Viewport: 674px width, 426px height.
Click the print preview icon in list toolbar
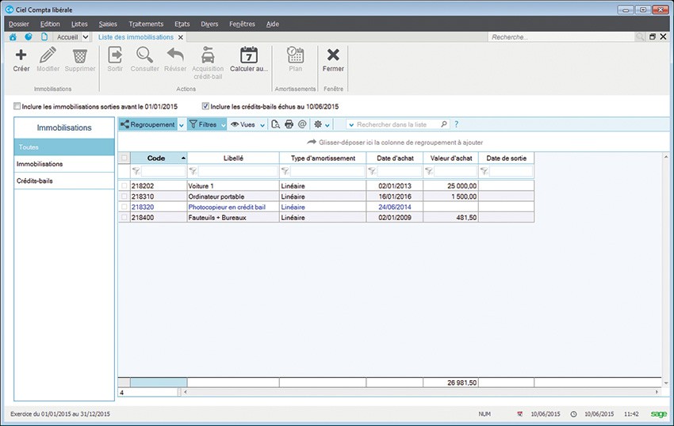coord(275,124)
